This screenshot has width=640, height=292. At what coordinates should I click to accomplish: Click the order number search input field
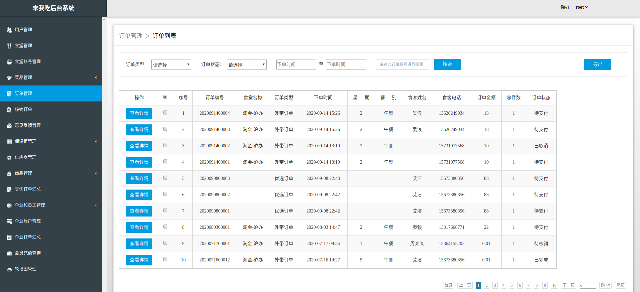click(402, 65)
